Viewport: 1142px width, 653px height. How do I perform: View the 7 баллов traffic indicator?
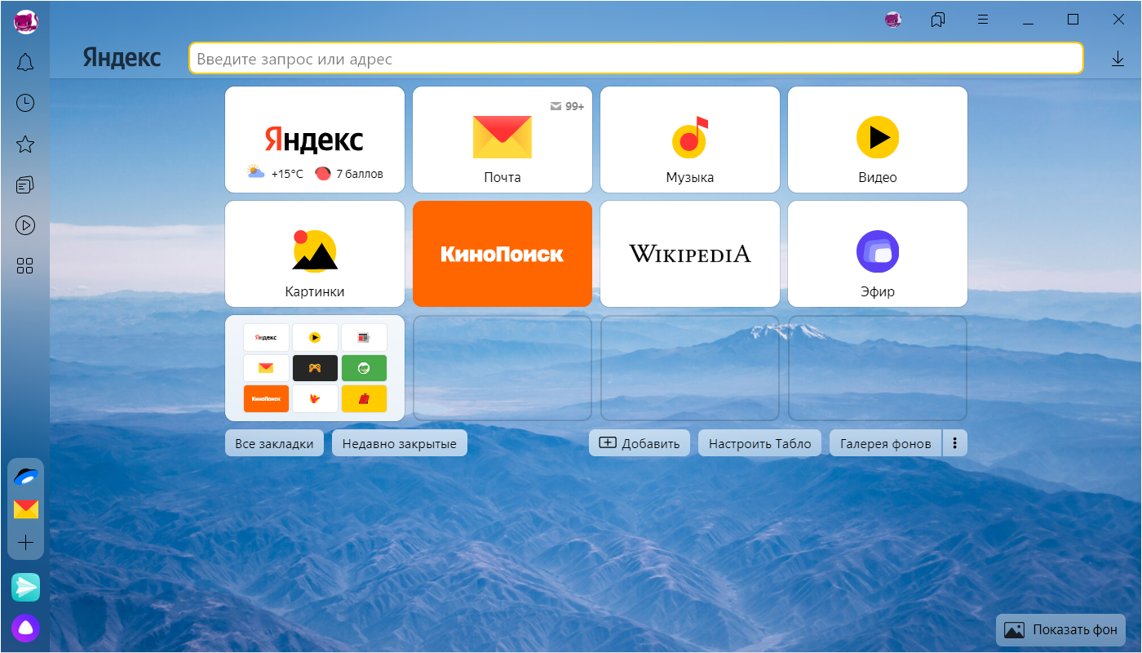(349, 174)
